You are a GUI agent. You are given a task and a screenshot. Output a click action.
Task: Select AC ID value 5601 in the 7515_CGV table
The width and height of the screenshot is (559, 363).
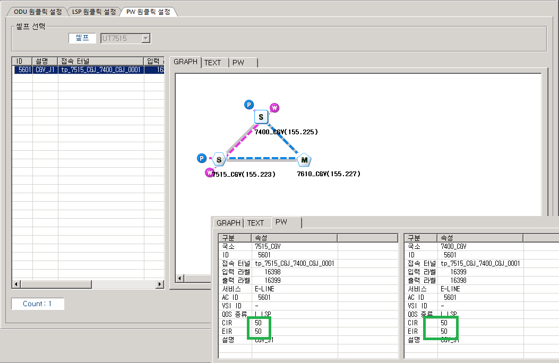point(264,297)
